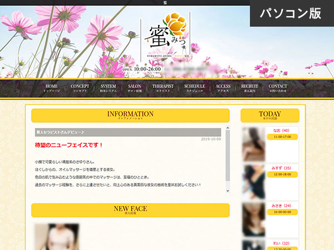Click the new face photo thumbnail
Image resolution: width=334 pixels, height=250 pixels.
(57, 237)
